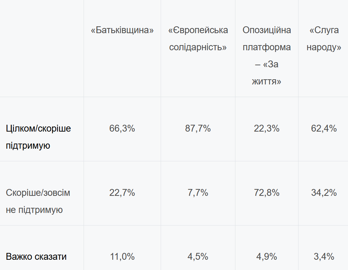Viewport: 348px width, 270px height.
Task: Click the empty top-left header cell
Action: pyautogui.click(x=42, y=48)
